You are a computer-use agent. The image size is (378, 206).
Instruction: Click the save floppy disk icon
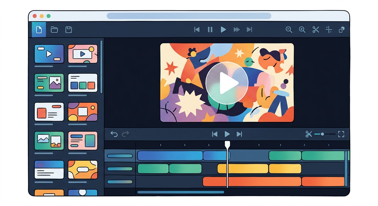[69, 30]
